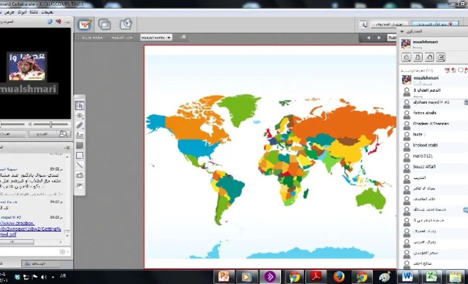Select the pencil drawing tool
Screen dimensions: 468x284
pos(79,125)
